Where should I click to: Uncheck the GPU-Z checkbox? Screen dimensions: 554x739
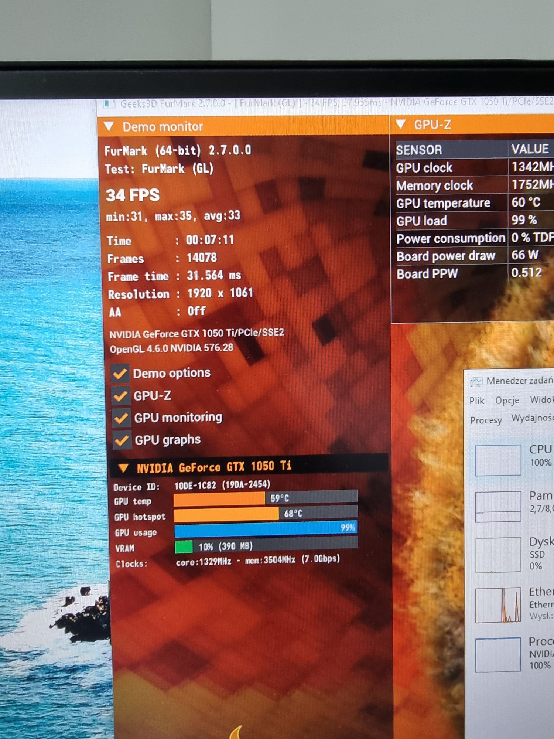(x=121, y=396)
